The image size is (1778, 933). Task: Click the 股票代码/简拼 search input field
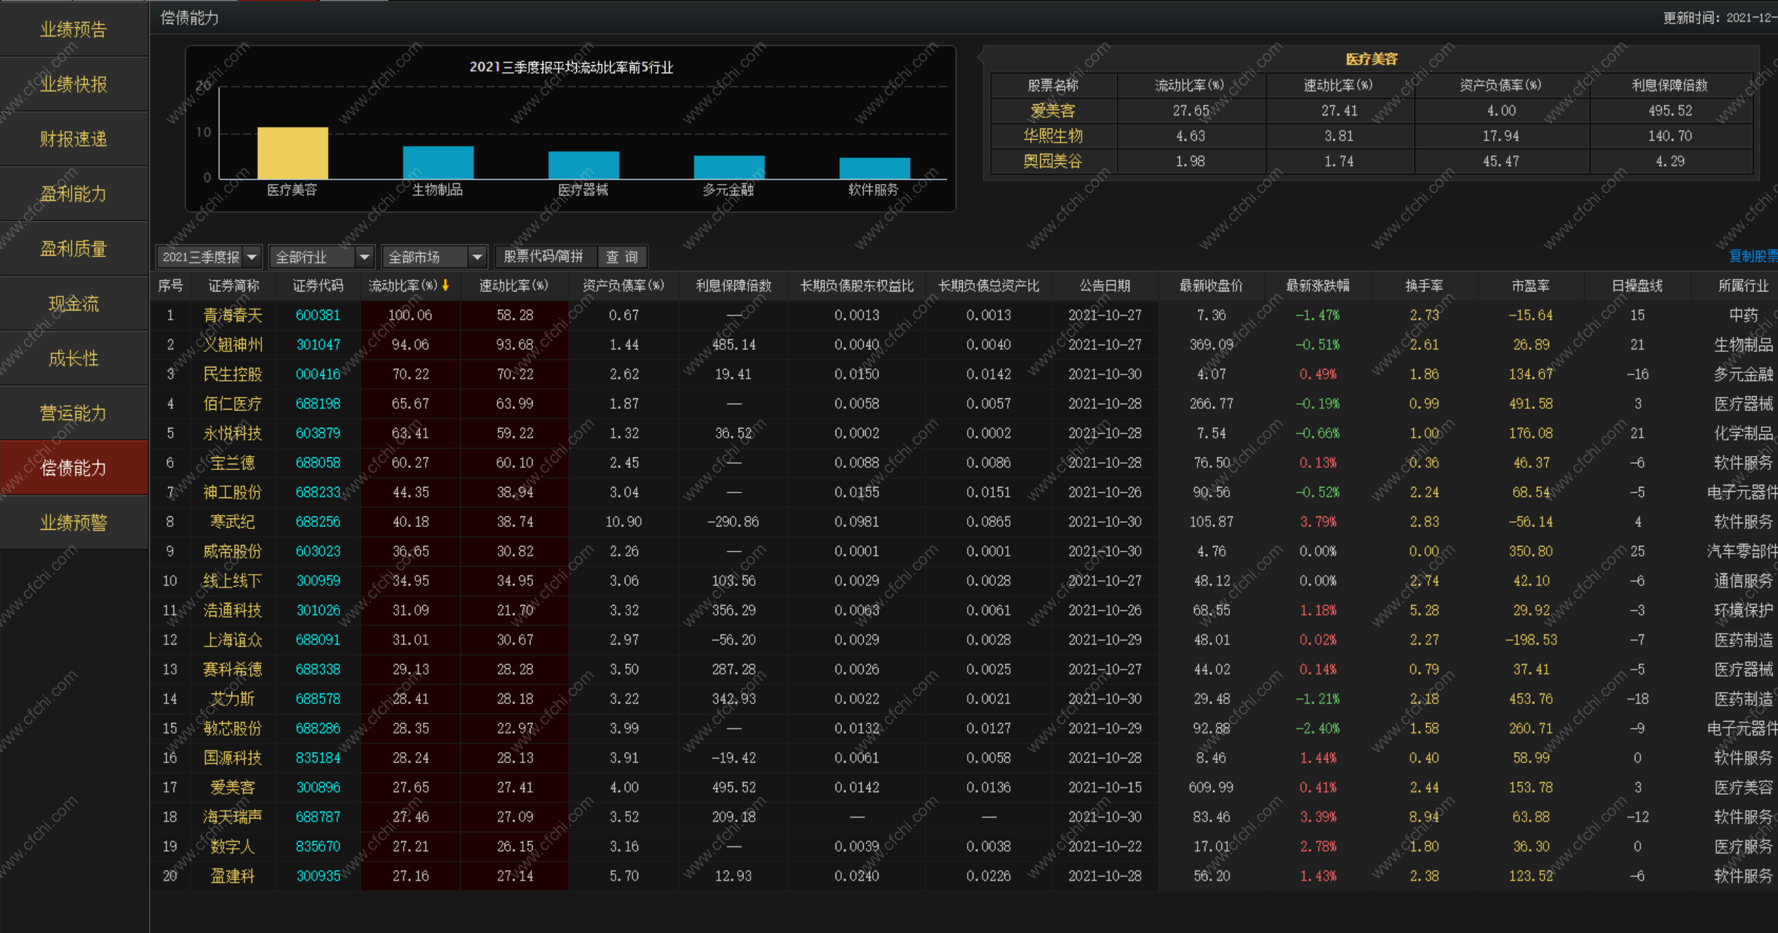pos(544,257)
